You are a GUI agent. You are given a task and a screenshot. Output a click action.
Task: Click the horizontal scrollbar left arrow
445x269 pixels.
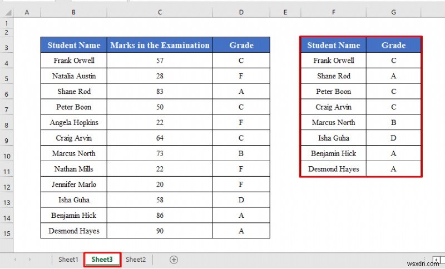[x=436, y=260]
